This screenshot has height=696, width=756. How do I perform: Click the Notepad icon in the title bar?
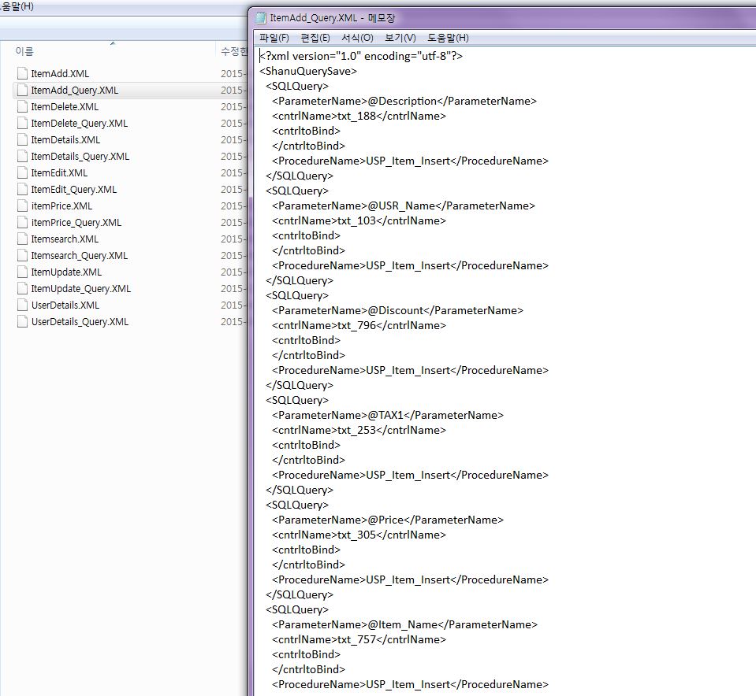(x=261, y=18)
